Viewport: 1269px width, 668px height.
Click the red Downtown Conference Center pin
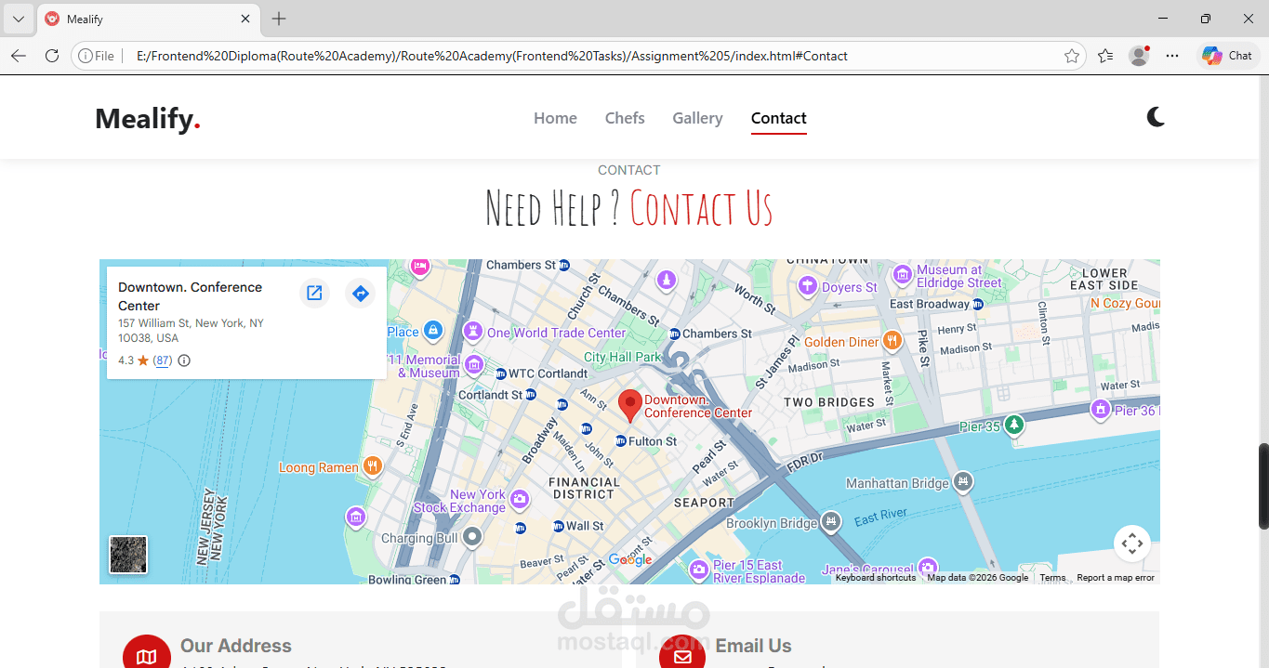(x=629, y=406)
